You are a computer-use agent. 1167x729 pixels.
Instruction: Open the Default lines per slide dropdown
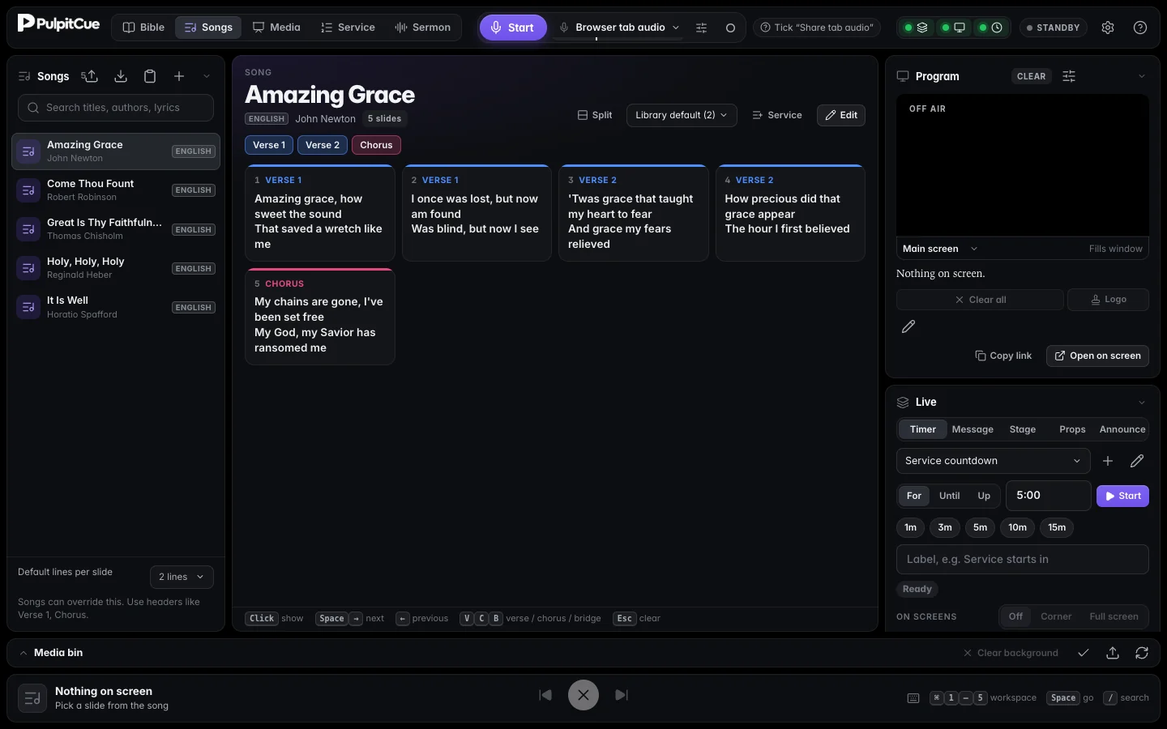pos(182,577)
